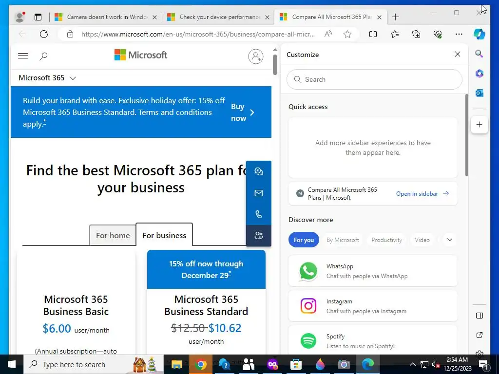The image size is (499, 374).
Task: Expand more Discover categories chevron
Action: coord(450,240)
